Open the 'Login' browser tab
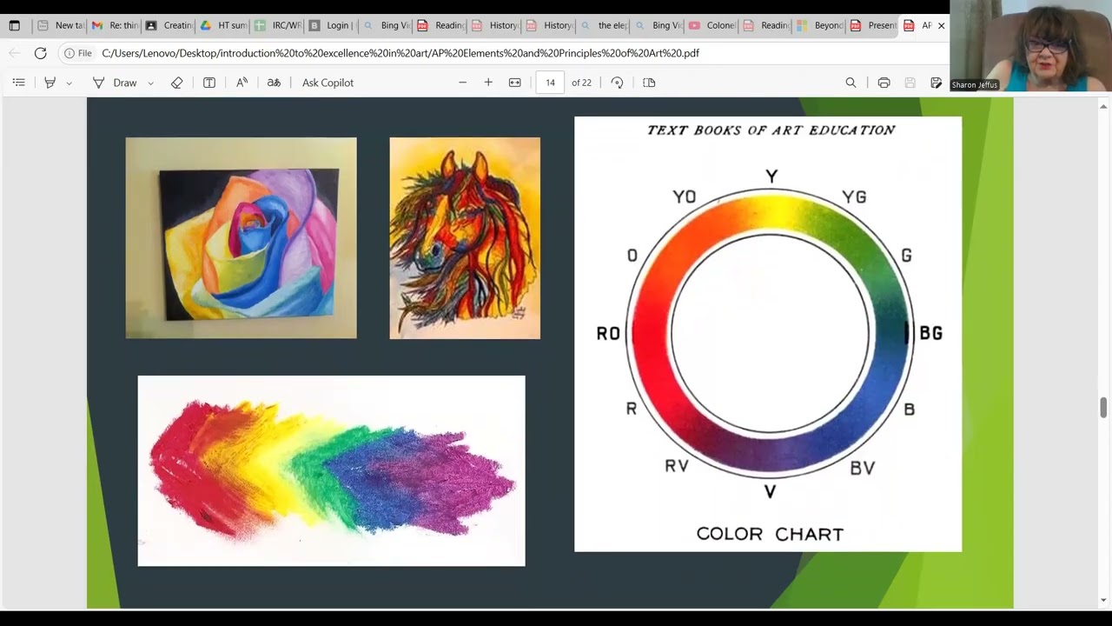Image resolution: width=1112 pixels, height=626 pixels. 331,25
